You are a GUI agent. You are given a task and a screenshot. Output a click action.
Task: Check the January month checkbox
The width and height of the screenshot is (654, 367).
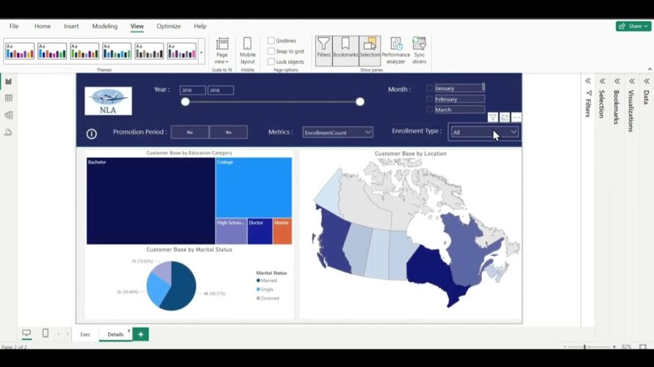430,88
